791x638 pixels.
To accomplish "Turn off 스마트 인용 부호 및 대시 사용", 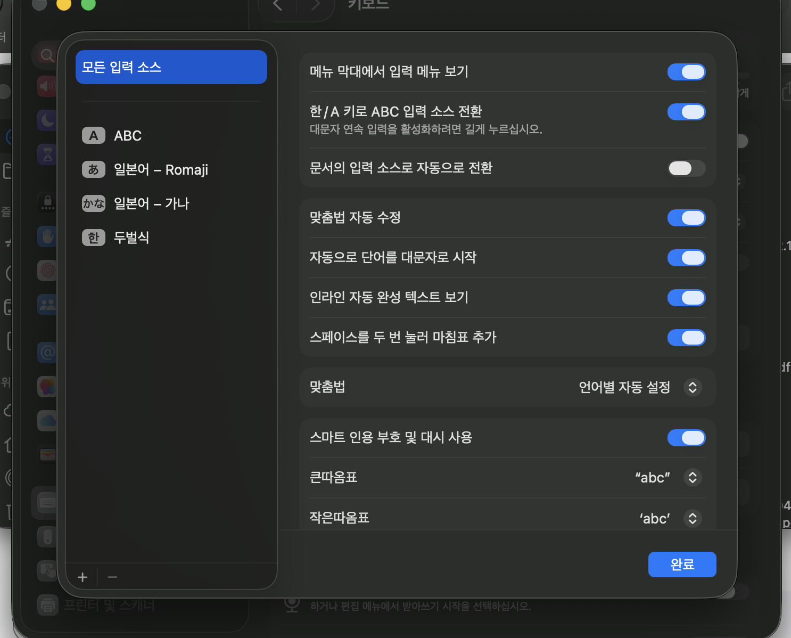I will [686, 438].
